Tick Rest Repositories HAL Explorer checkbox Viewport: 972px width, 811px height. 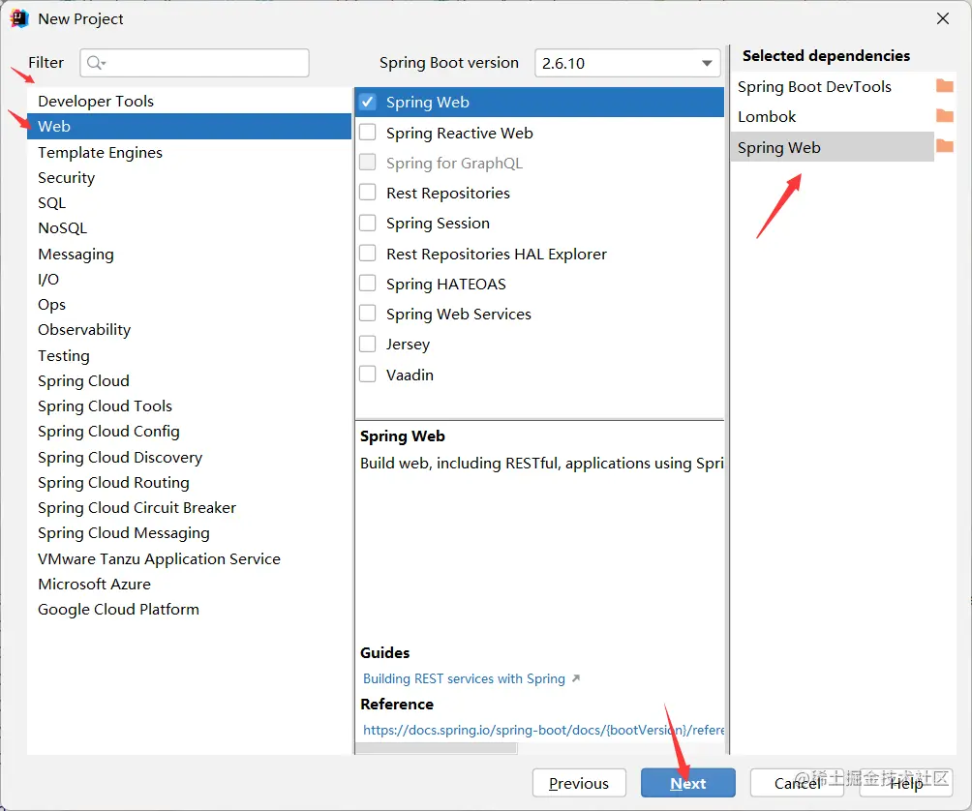[368, 254]
